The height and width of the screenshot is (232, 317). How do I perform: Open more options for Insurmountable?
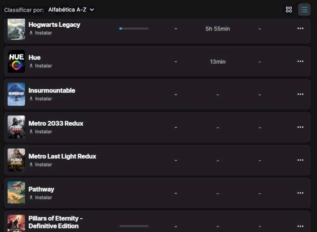pyautogui.click(x=300, y=94)
